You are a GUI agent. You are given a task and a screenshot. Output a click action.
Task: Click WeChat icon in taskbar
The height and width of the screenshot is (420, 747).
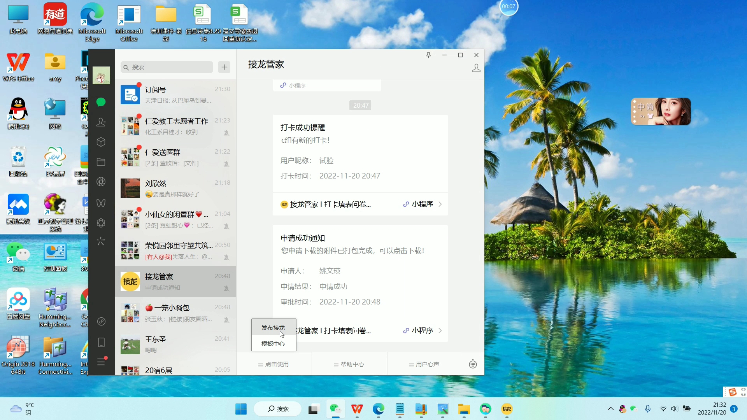[x=335, y=409]
